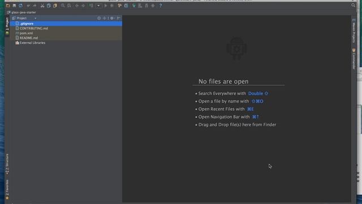Screen dimensions: 362x204
Task: Open the Maven Projects side tab
Action: [354, 31]
